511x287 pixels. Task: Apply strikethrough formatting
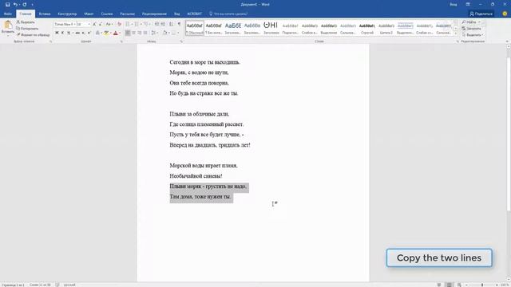click(x=77, y=33)
